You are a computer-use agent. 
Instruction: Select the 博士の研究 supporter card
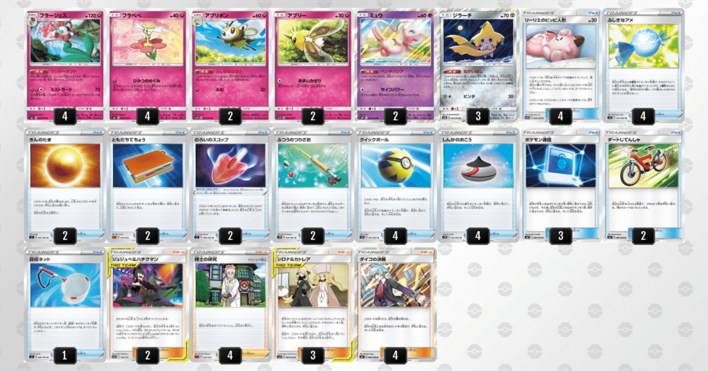click(x=230, y=305)
